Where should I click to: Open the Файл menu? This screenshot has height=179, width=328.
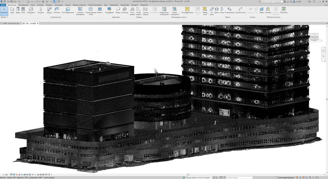[3, 5]
